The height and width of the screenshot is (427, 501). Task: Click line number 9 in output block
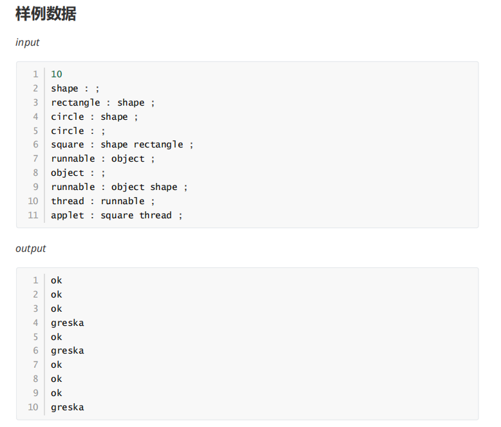35,393
